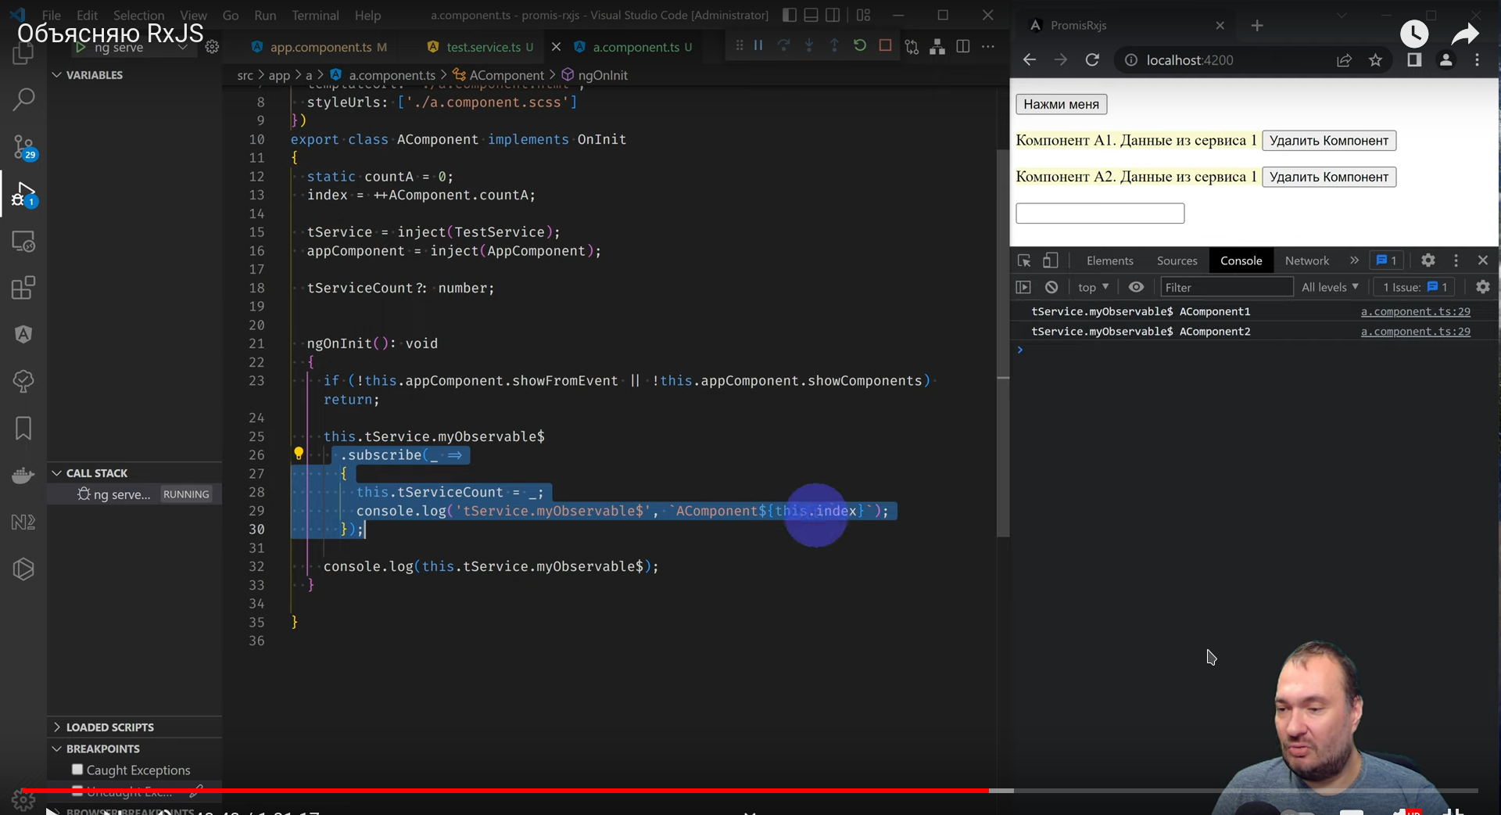This screenshot has width=1501, height=815.
Task: Click the editor vertical scrollbar thumb
Action: pos(1003,342)
